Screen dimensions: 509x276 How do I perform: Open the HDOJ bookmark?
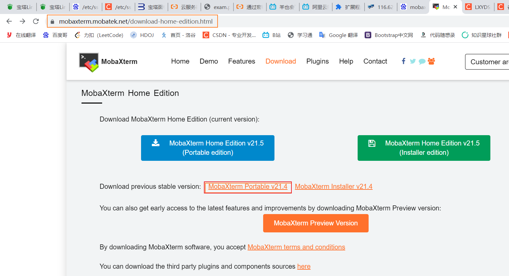pyautogui.click(x=142, y=35)
